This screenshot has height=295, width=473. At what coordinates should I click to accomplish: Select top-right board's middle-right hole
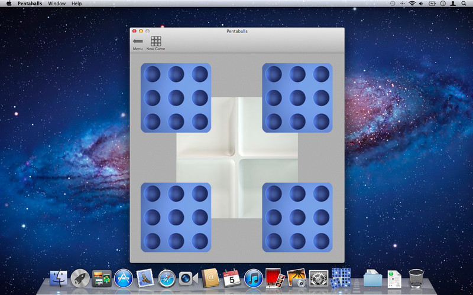click(x=321, y=98)
